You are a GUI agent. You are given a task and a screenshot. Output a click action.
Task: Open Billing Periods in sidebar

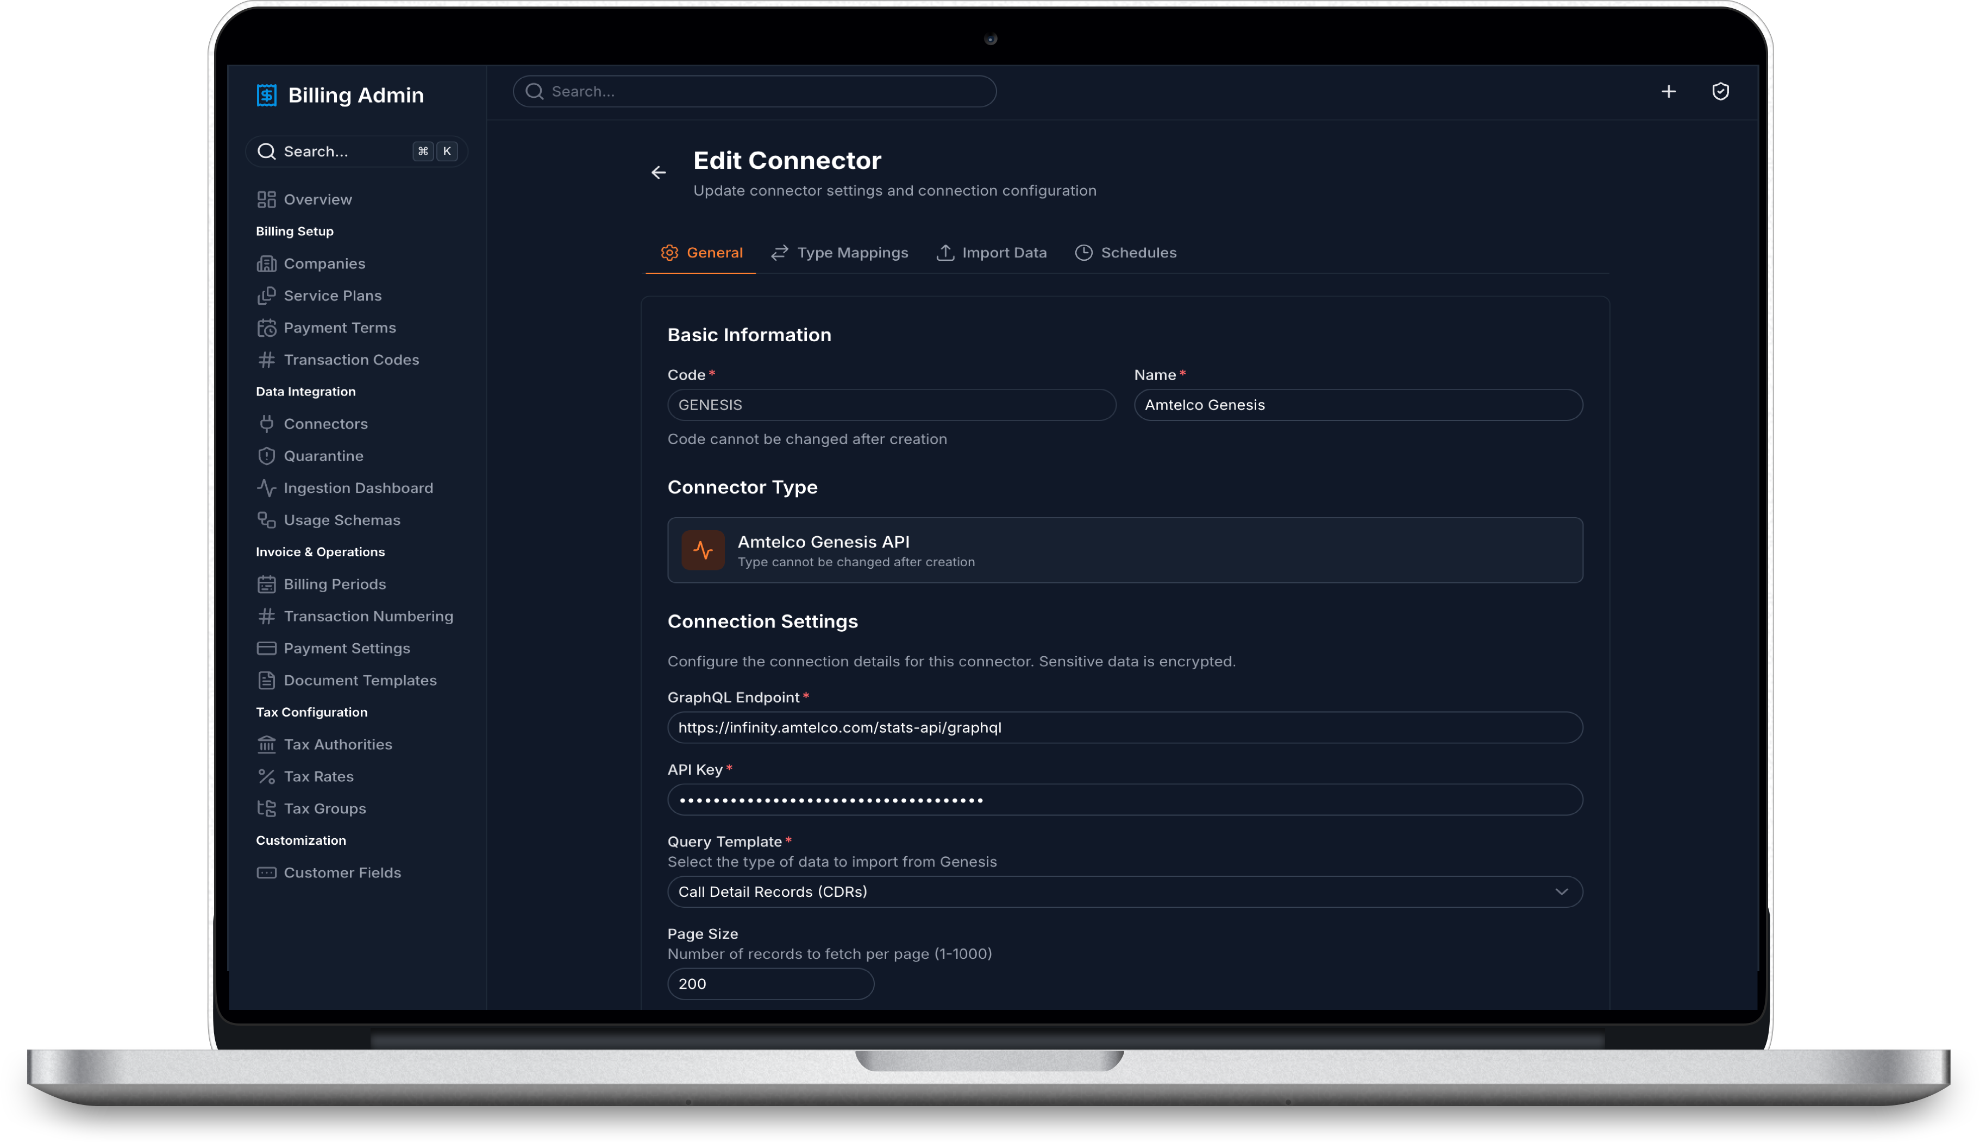[335, 584]
